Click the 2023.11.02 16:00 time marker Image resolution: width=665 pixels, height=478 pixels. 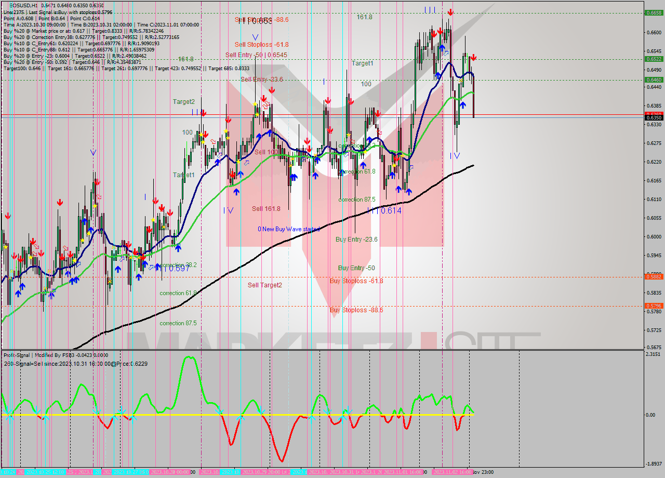coord(453,472)
